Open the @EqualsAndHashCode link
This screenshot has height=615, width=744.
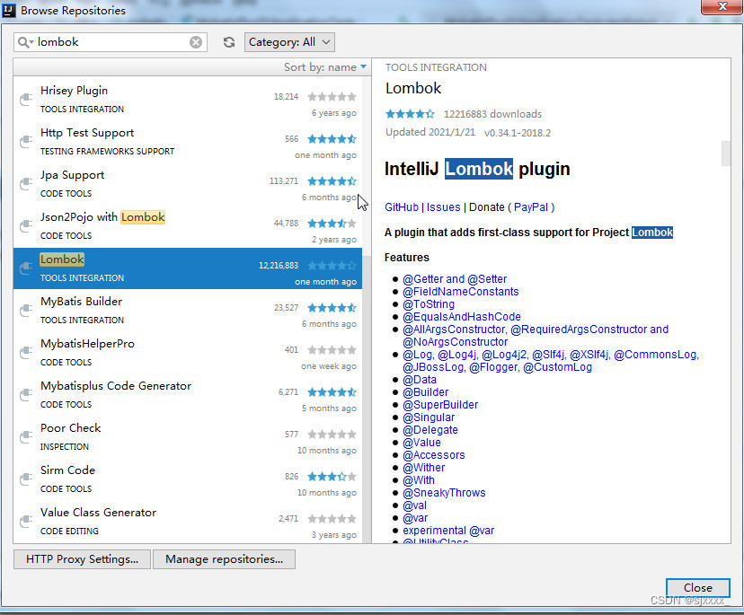(x=462, y=317)
